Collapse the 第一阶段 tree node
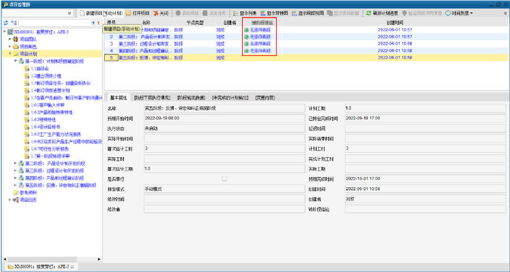The width and height of the screenshot is (510, 272). (x=16, y=61)
